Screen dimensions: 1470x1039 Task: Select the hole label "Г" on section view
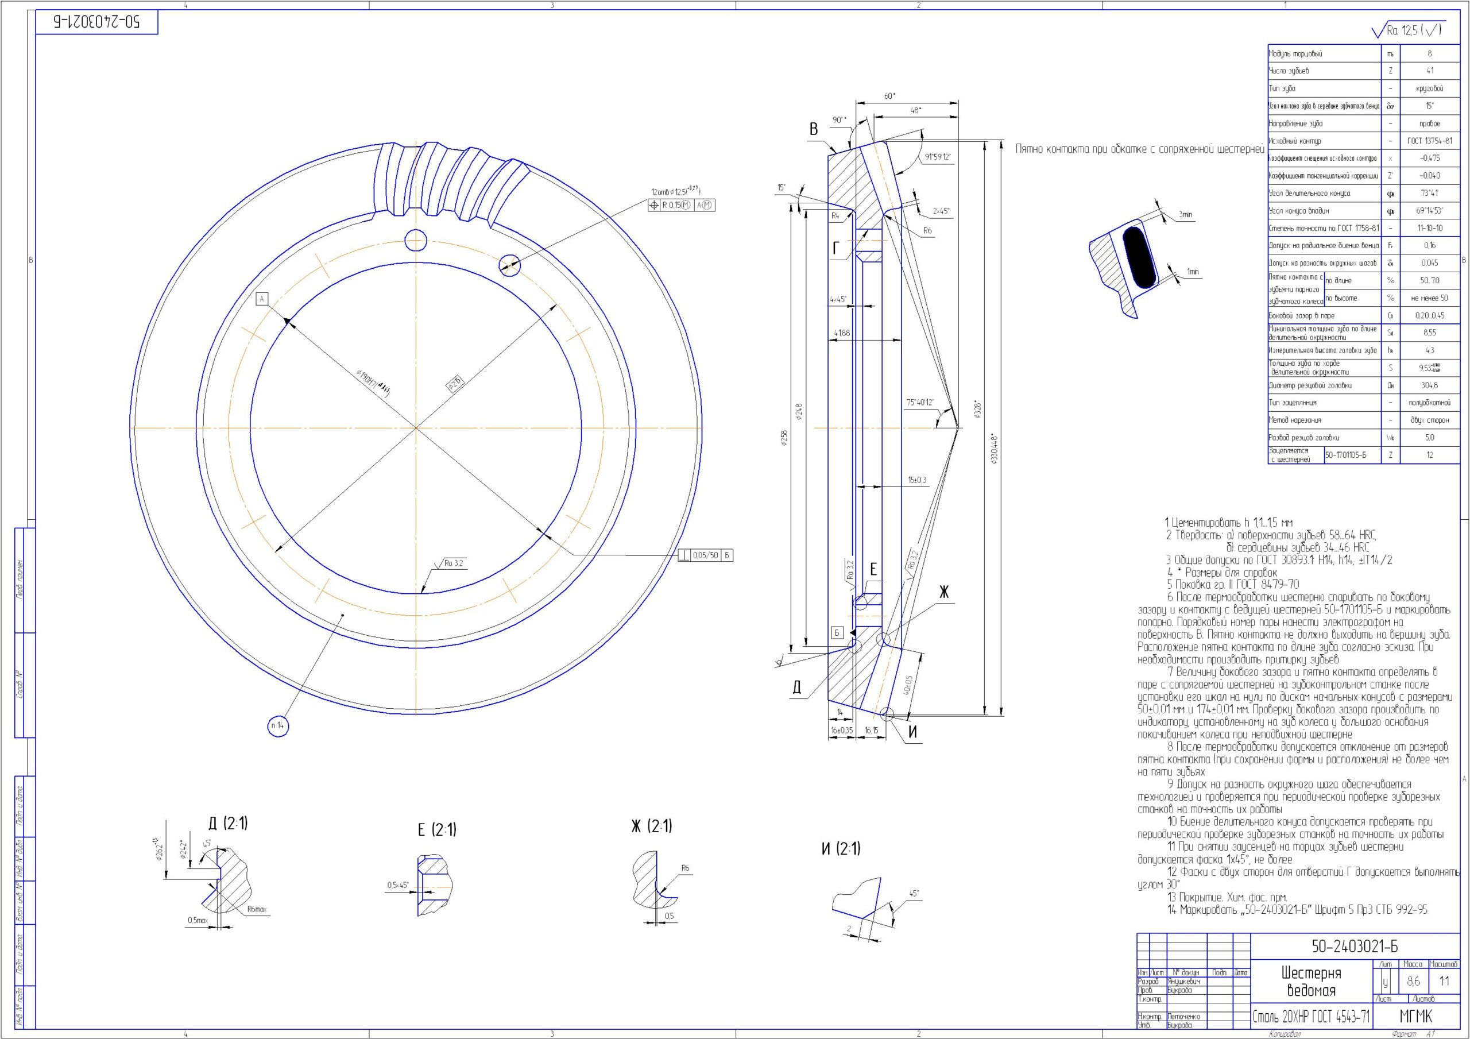point(836,249)
